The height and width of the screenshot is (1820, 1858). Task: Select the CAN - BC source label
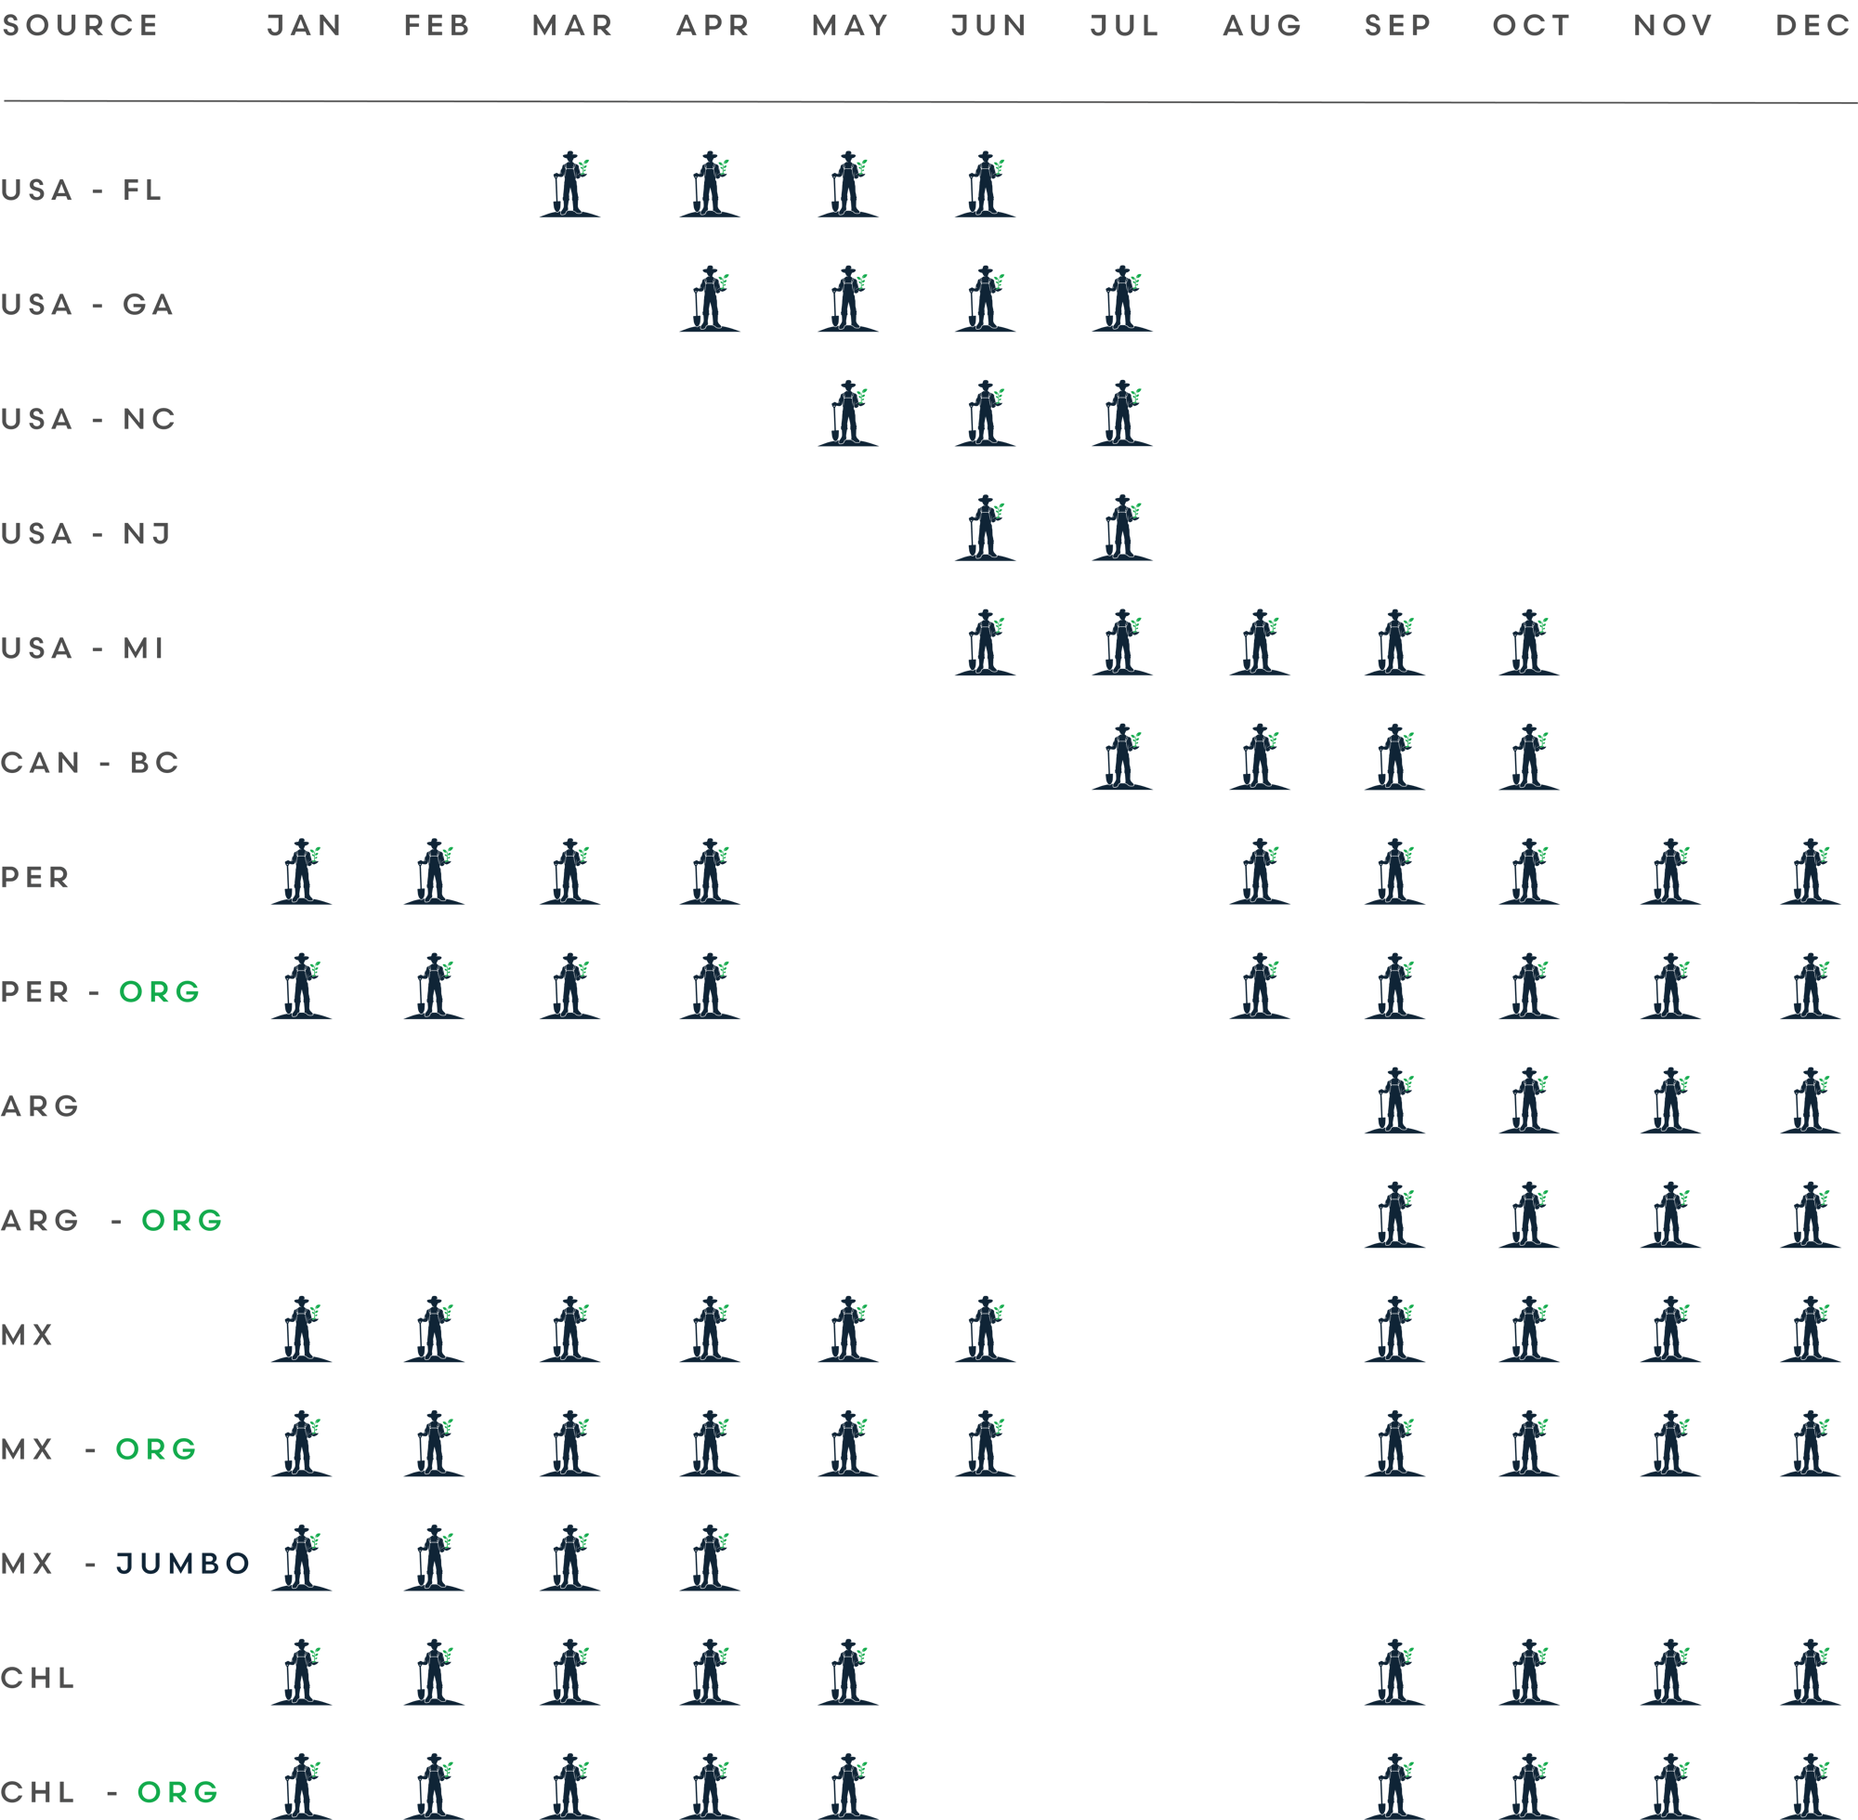pyautogui.click(x=90, y=763)
